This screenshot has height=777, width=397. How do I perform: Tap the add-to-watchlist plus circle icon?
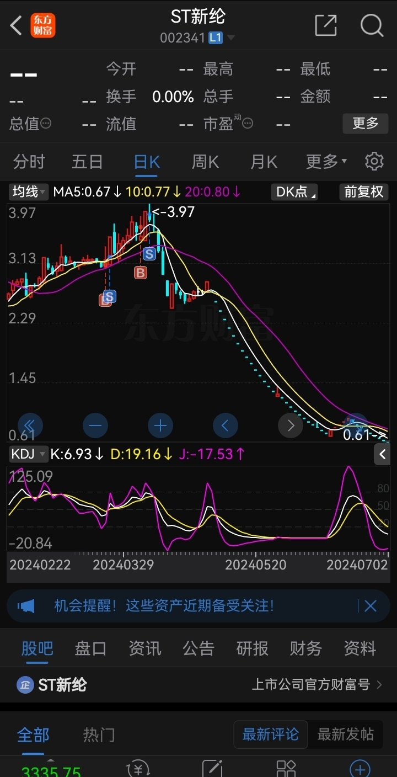coord(360,768)
